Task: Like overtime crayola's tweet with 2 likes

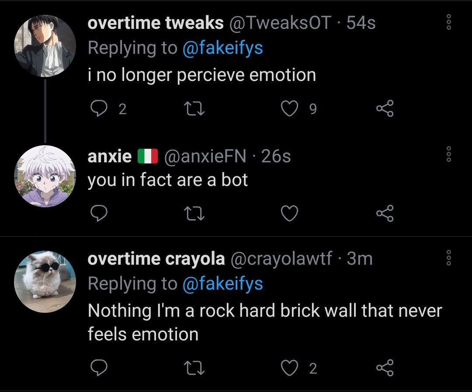Action: [x=289, y=368]
